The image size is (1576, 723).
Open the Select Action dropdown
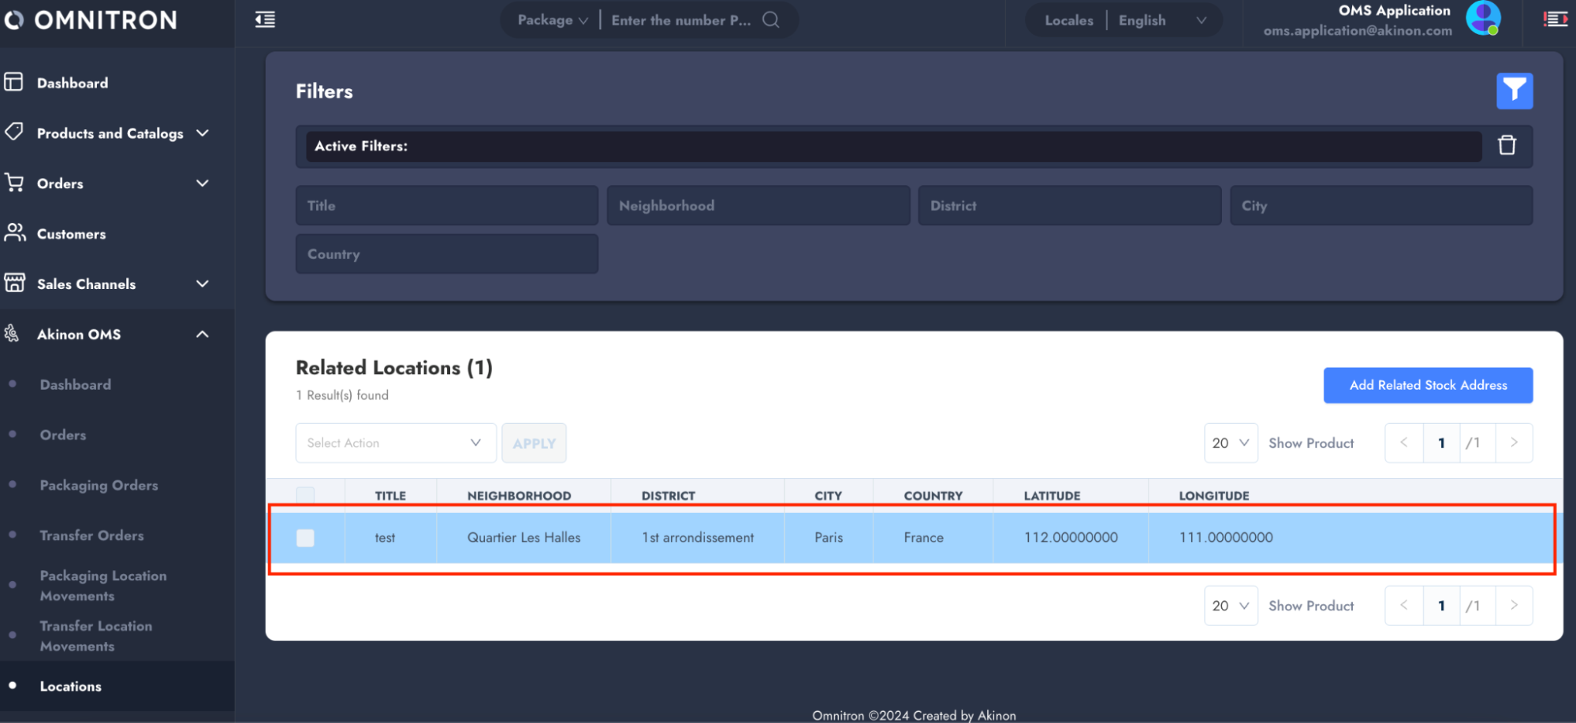pos(396,443)
